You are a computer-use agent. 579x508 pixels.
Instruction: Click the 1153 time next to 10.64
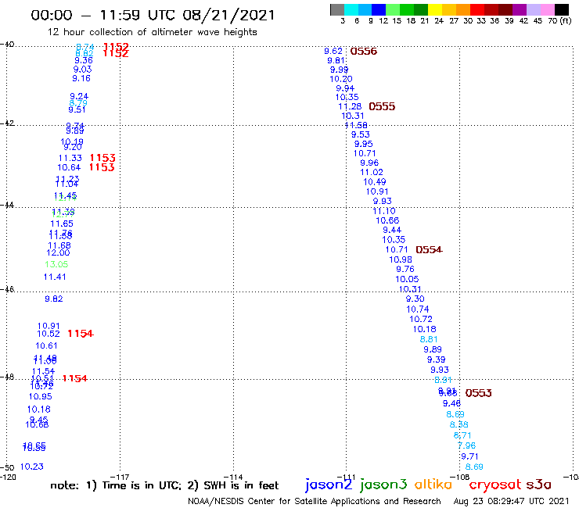point(102,167)
